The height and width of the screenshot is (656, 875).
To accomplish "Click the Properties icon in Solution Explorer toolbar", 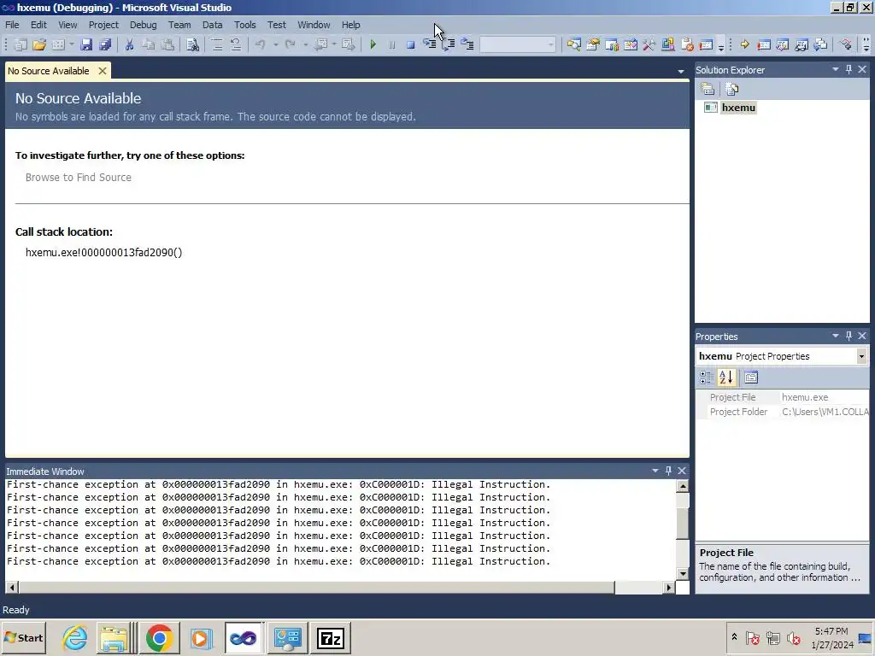I will pos(708,89).
